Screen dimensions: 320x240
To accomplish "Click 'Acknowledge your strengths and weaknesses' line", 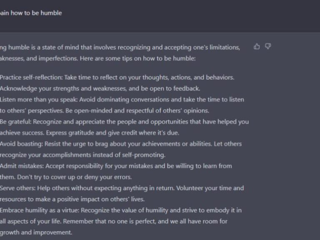I will click(100, 89).
